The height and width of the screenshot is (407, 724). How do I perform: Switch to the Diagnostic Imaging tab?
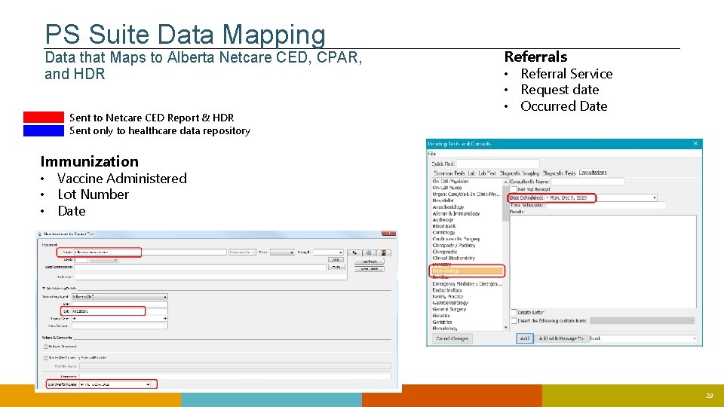(x=519, y=173)
